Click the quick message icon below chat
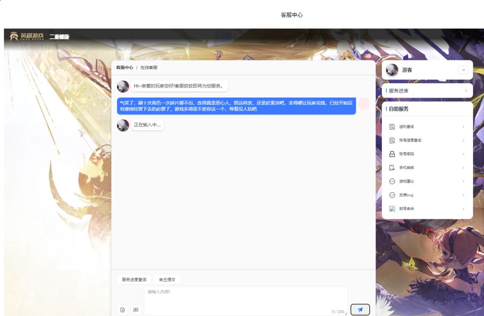Screen dimensions: 484x316 pos(136,310)
